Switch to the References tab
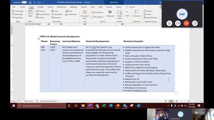 (x=62, y=7)
